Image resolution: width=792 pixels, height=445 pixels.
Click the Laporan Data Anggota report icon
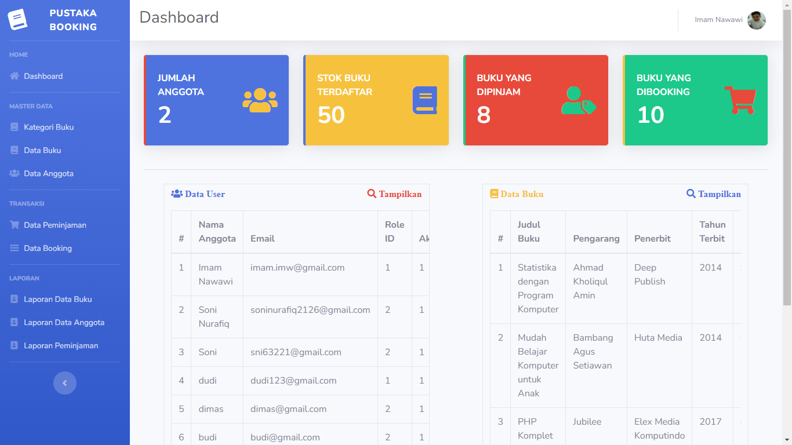click(14, 322)
